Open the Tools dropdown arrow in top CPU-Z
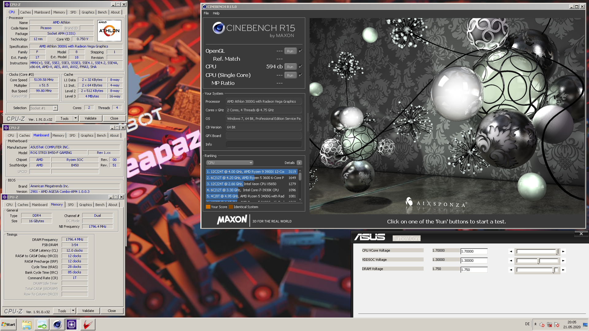 75,118
